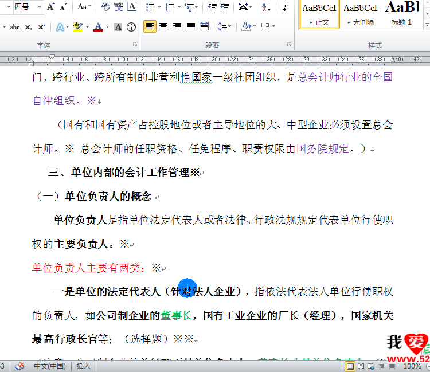Apply the Character Border tool
The height and width of the screenshot is (372, 430).
pyautogui.click(x=132, y=6)
